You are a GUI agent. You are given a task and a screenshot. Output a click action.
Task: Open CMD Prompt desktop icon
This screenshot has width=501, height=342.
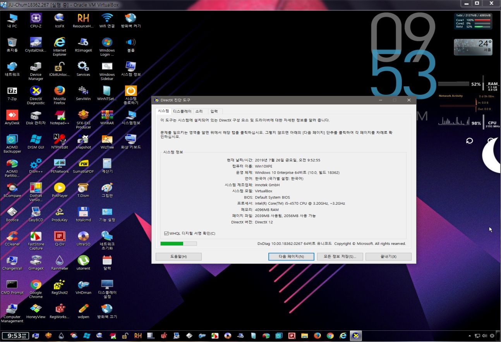point(12,287)
